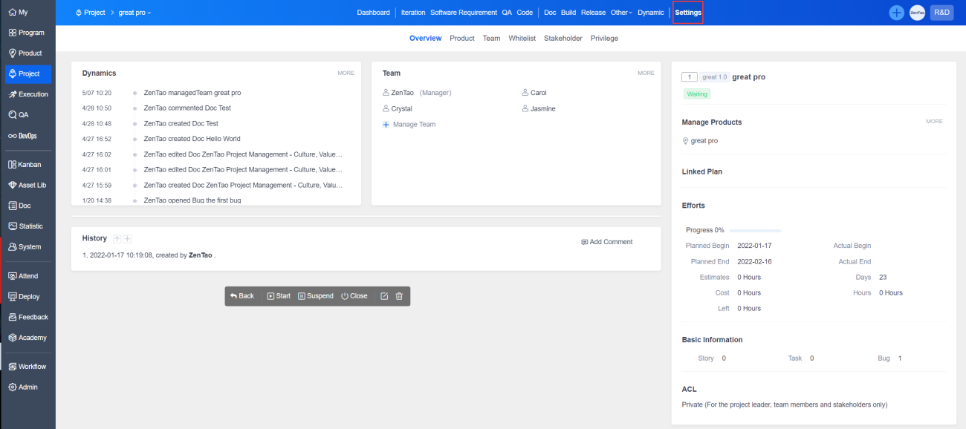Image resolution: width=966 pixels, height=429 pixels.
Task: Click MORE in the Dynamics panel
Action: coord(346,73)
